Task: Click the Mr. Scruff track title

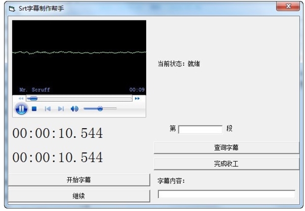Action: pyautogui.click(x=35, y=89)
